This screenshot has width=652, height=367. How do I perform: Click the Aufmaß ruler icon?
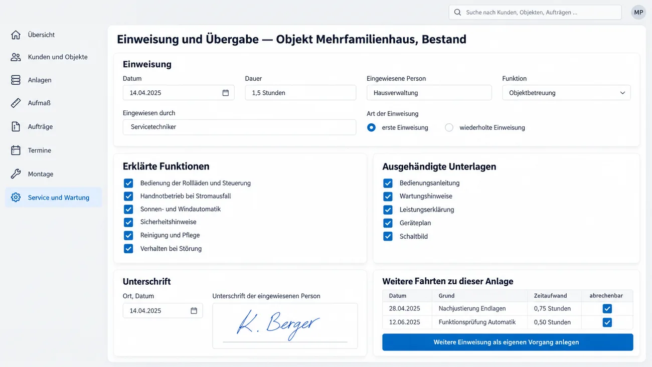point(16,103)
